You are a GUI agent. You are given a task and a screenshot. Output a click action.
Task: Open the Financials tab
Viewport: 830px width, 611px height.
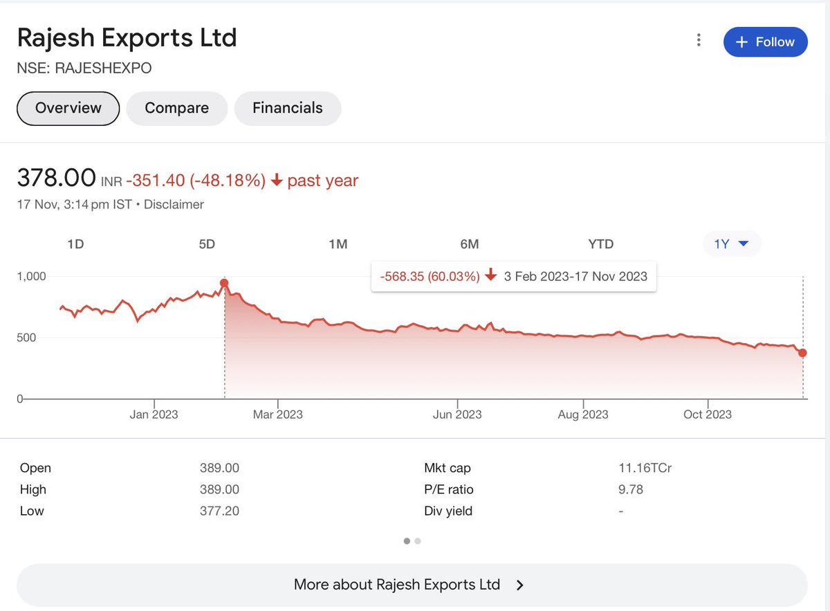tap(288, 108)
